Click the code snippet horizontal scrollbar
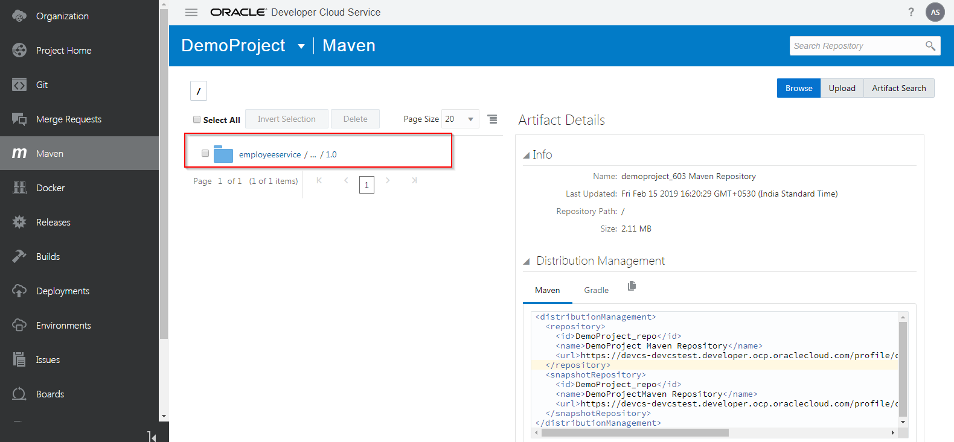 [x=635, y=432]
